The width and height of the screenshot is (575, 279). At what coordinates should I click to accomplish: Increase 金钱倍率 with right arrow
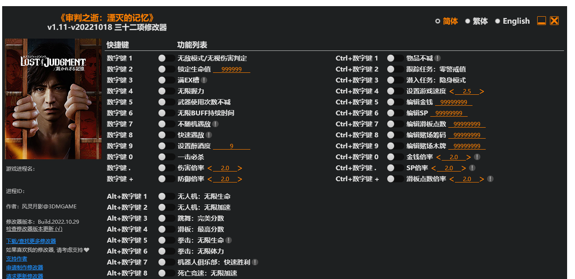click(469, 157)
